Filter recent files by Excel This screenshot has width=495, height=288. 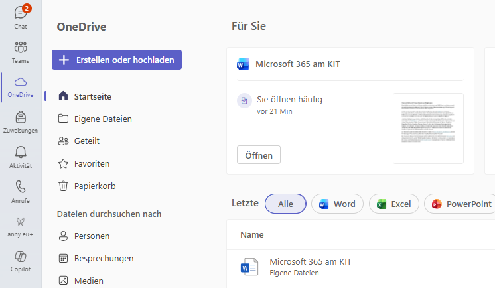[x=394, y=204]
